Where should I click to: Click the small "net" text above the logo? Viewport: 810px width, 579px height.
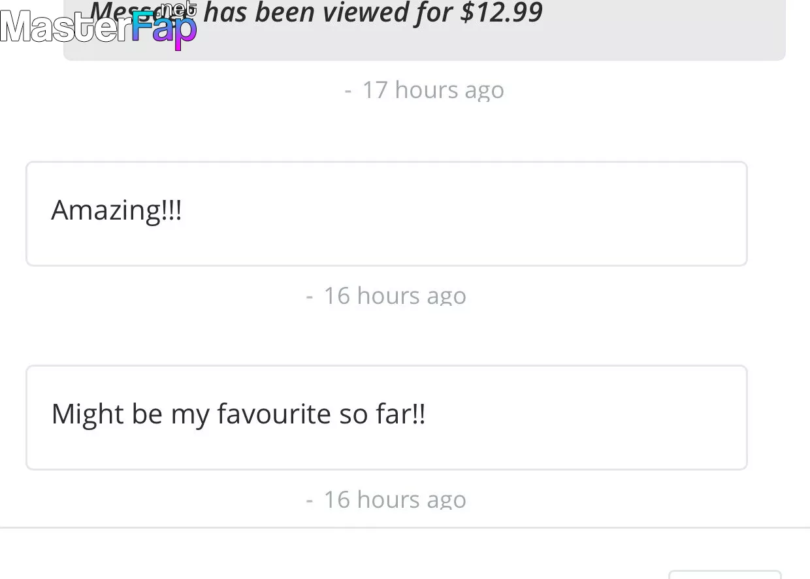[178, 8]
